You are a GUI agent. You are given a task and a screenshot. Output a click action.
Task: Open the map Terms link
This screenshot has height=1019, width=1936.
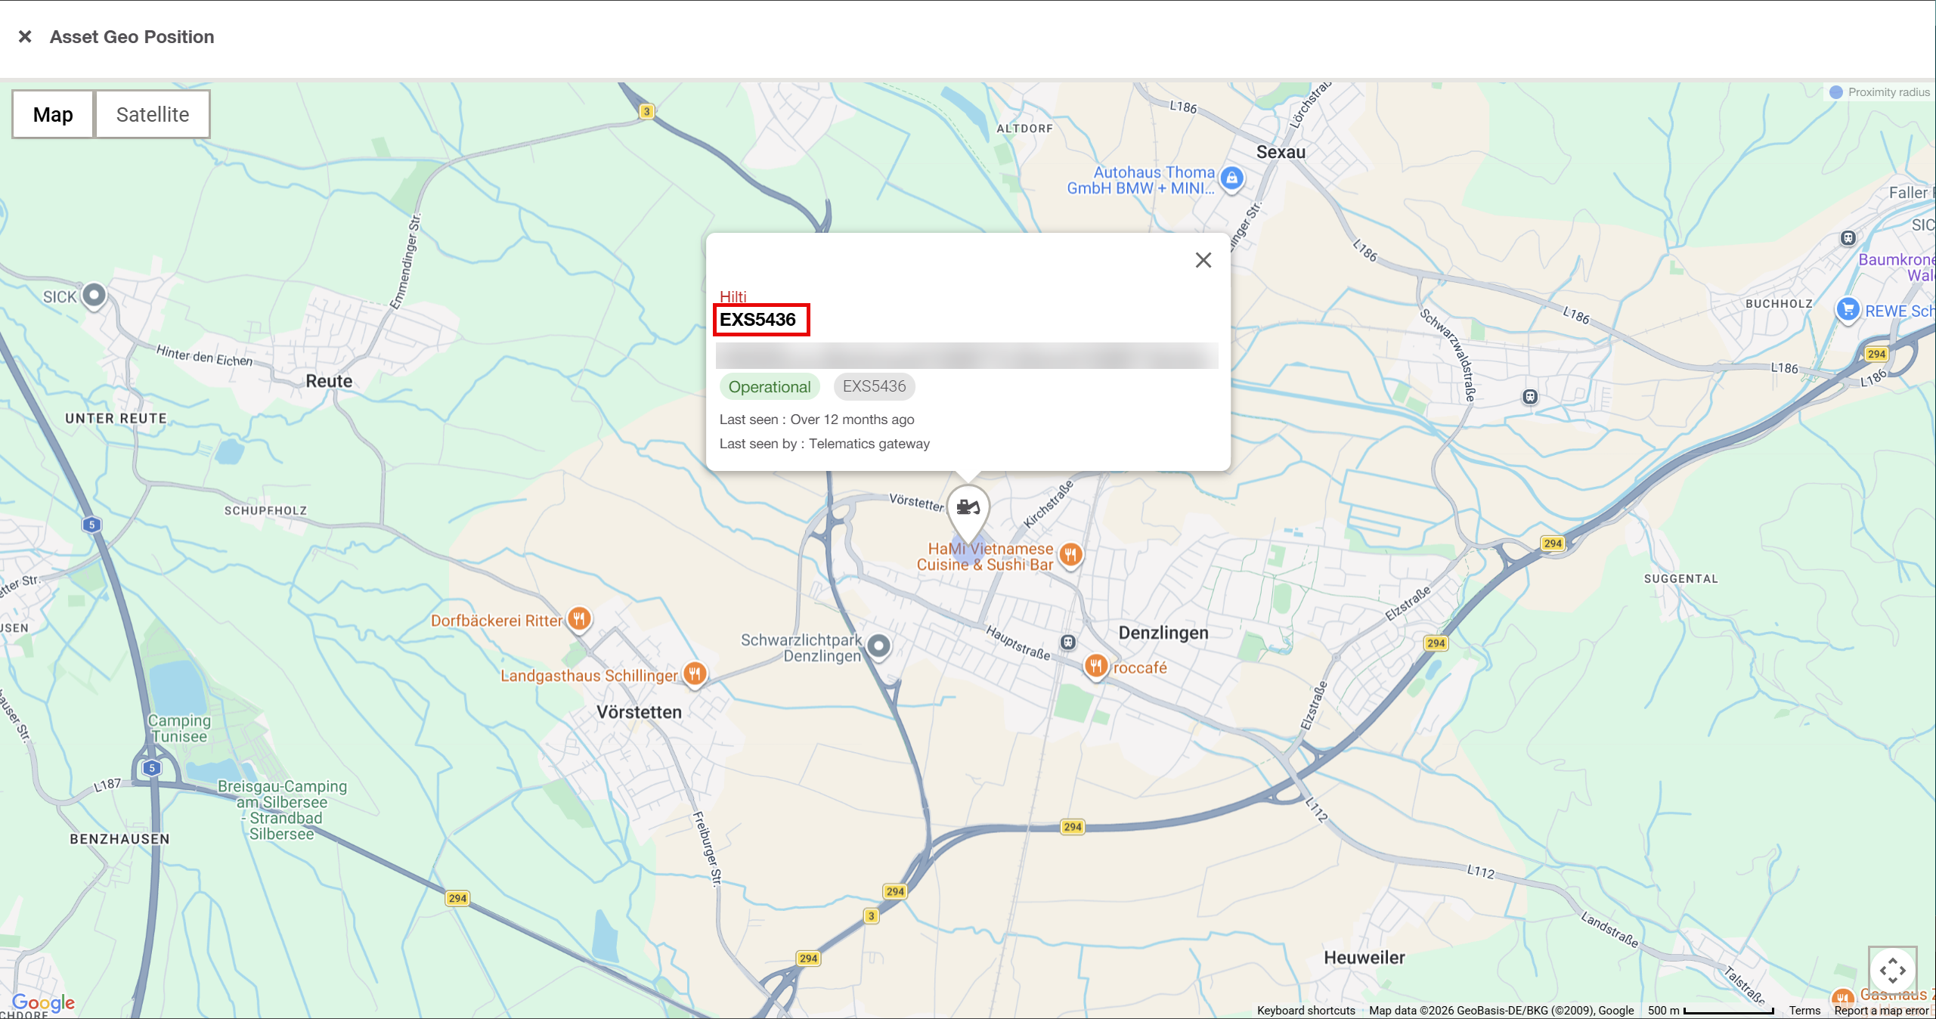pyautogui.click(x=1804, y=1011)
